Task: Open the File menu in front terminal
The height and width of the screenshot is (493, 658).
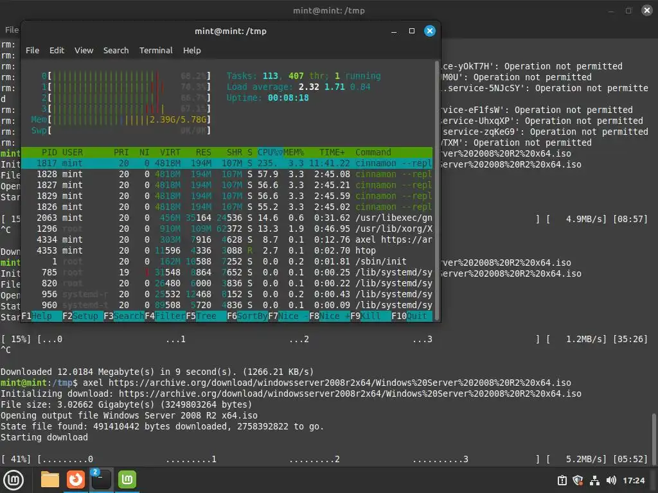Action: click(x=32, y=50)
